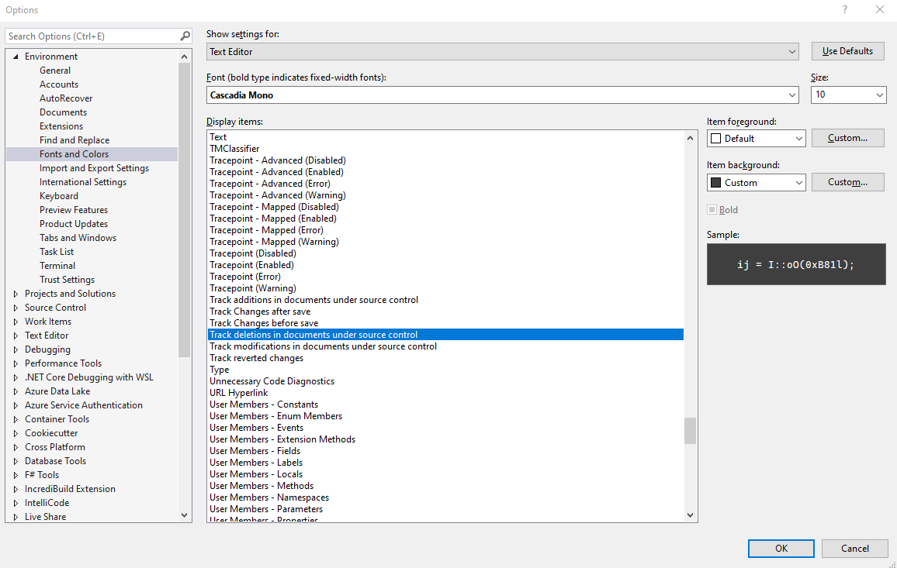
Task: Click the Use Defaults button
Action: (847, 50)
